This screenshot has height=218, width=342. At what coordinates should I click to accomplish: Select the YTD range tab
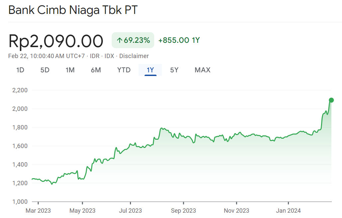(x=124, y=70)
